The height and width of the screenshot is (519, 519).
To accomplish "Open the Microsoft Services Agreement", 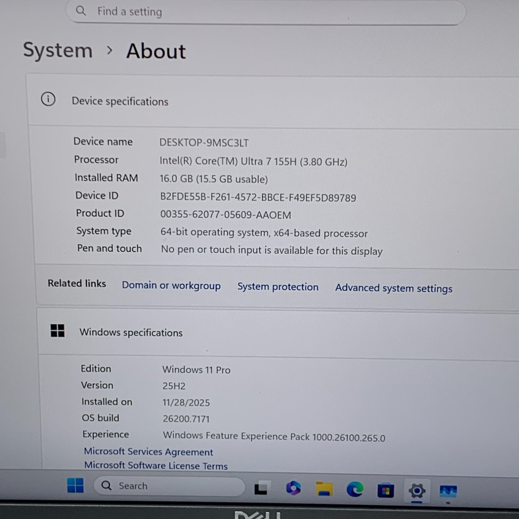I will click(x=148, y=451).
